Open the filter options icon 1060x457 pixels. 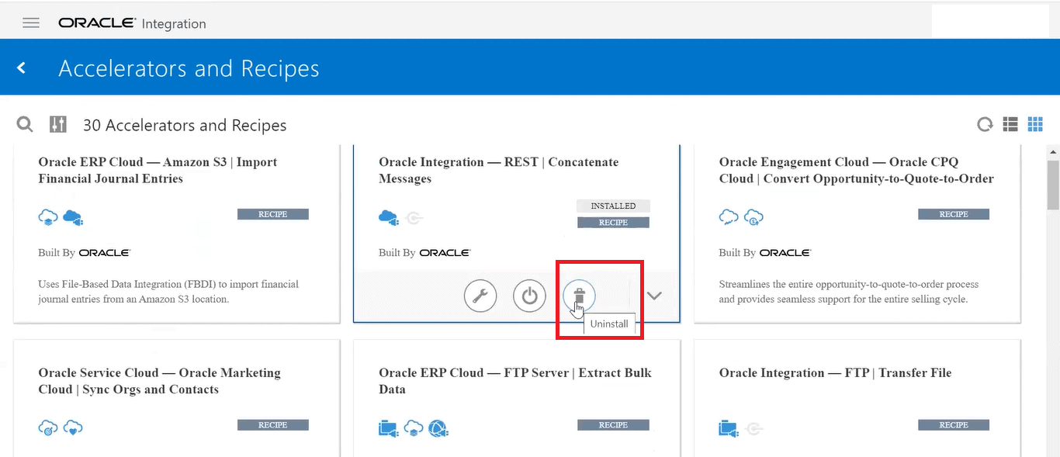(x=58, y=125)
